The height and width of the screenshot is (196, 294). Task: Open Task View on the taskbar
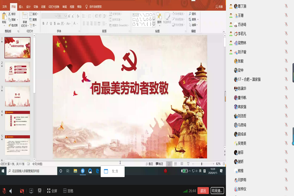(x=68, y=171)
